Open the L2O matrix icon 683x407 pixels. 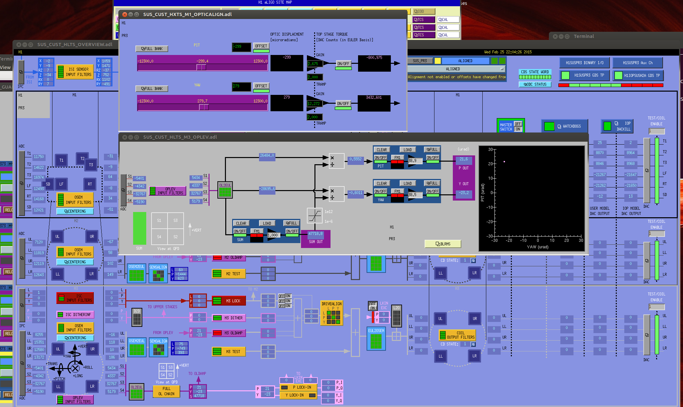click(396, 316)
